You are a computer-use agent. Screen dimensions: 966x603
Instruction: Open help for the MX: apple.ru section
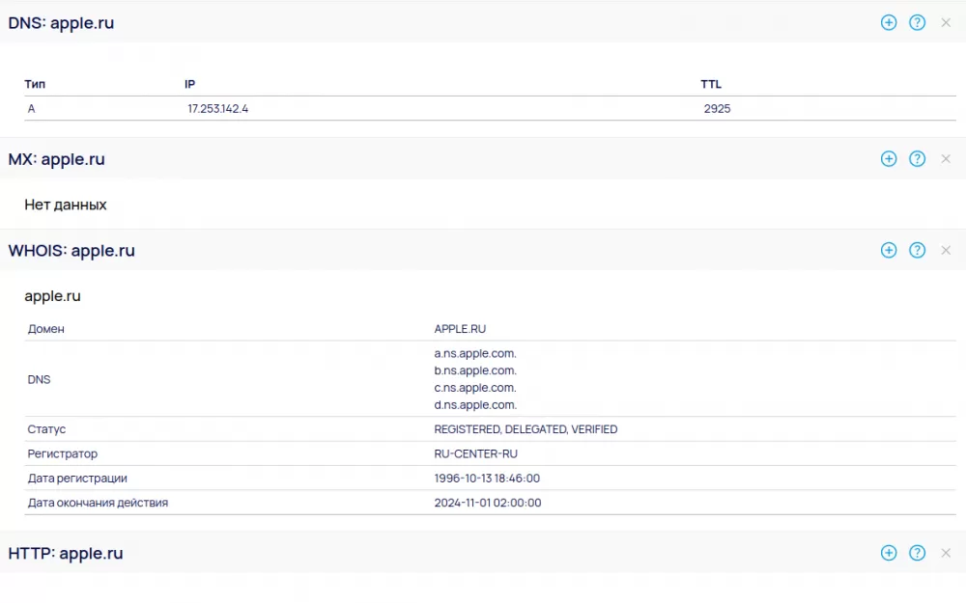tap(918, 159)
